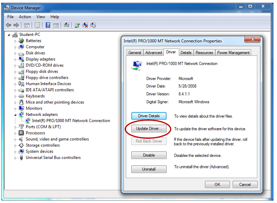Viewport: 277px width, 203px height.
Task: Select the Floppy drive controllers label
Action: [47, 78]
